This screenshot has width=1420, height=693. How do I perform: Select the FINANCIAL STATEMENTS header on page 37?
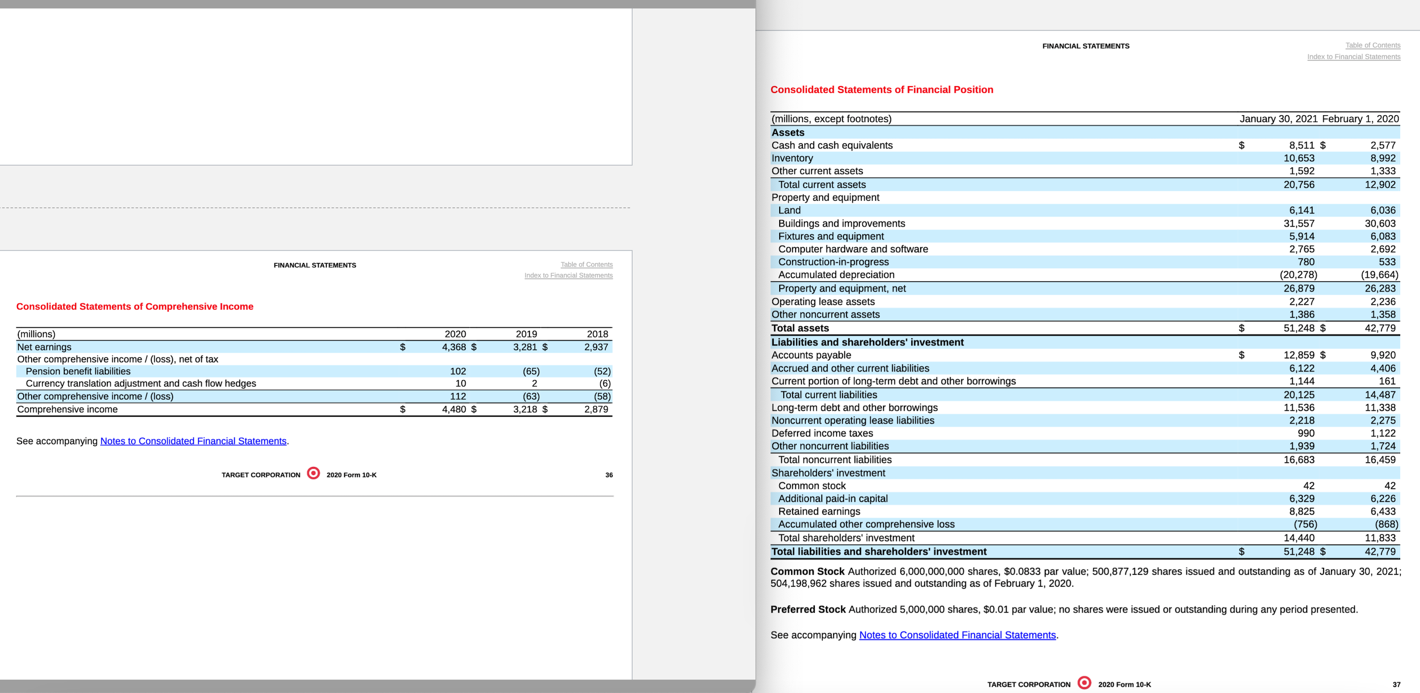(1085, 46)
